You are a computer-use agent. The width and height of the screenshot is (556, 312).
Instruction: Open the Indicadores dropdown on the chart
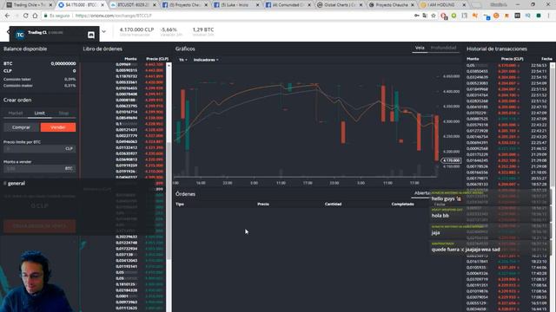click(x=206, y=60)
